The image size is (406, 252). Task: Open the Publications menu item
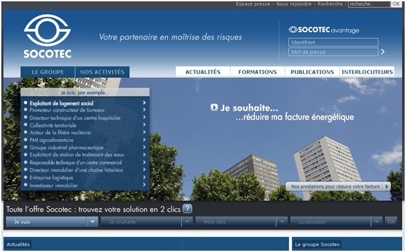point(312,72)
